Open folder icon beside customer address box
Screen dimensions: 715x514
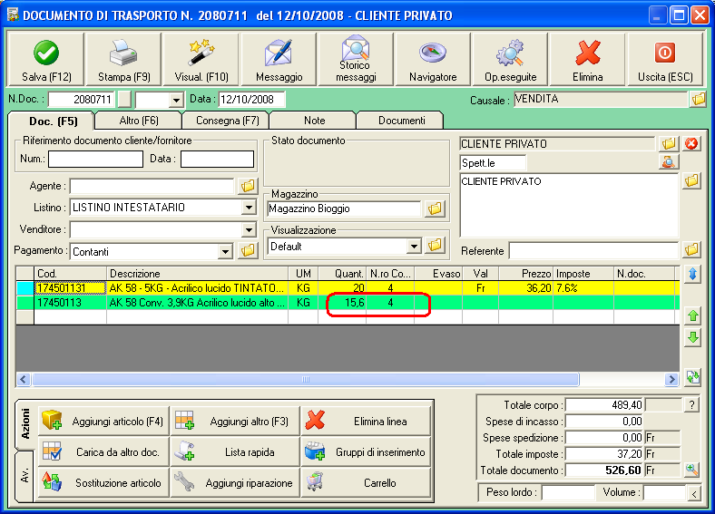pos(691,181)
